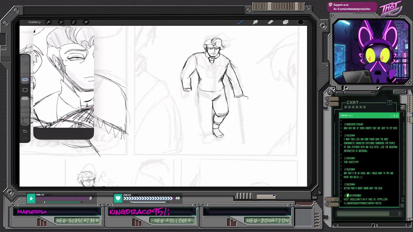Click the THOT logo in corner
Viewport: 413px width, 232px height.
pos(391,9)
